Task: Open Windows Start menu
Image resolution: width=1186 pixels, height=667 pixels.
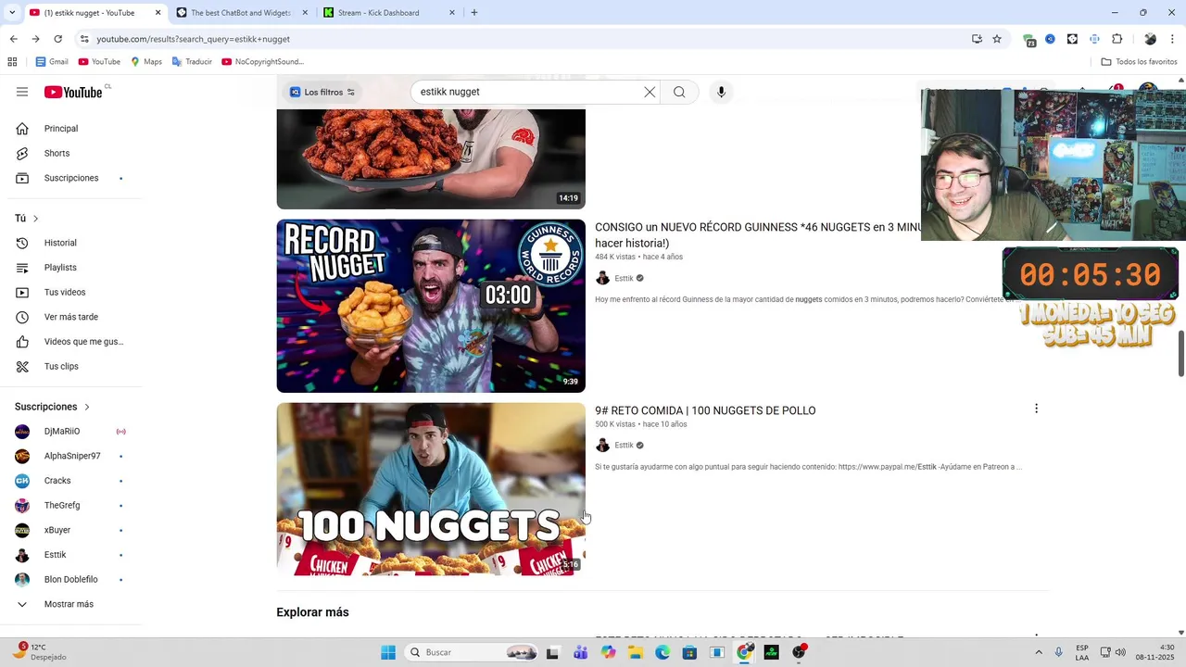Action: pyautogui.click(x=388, y=652)
